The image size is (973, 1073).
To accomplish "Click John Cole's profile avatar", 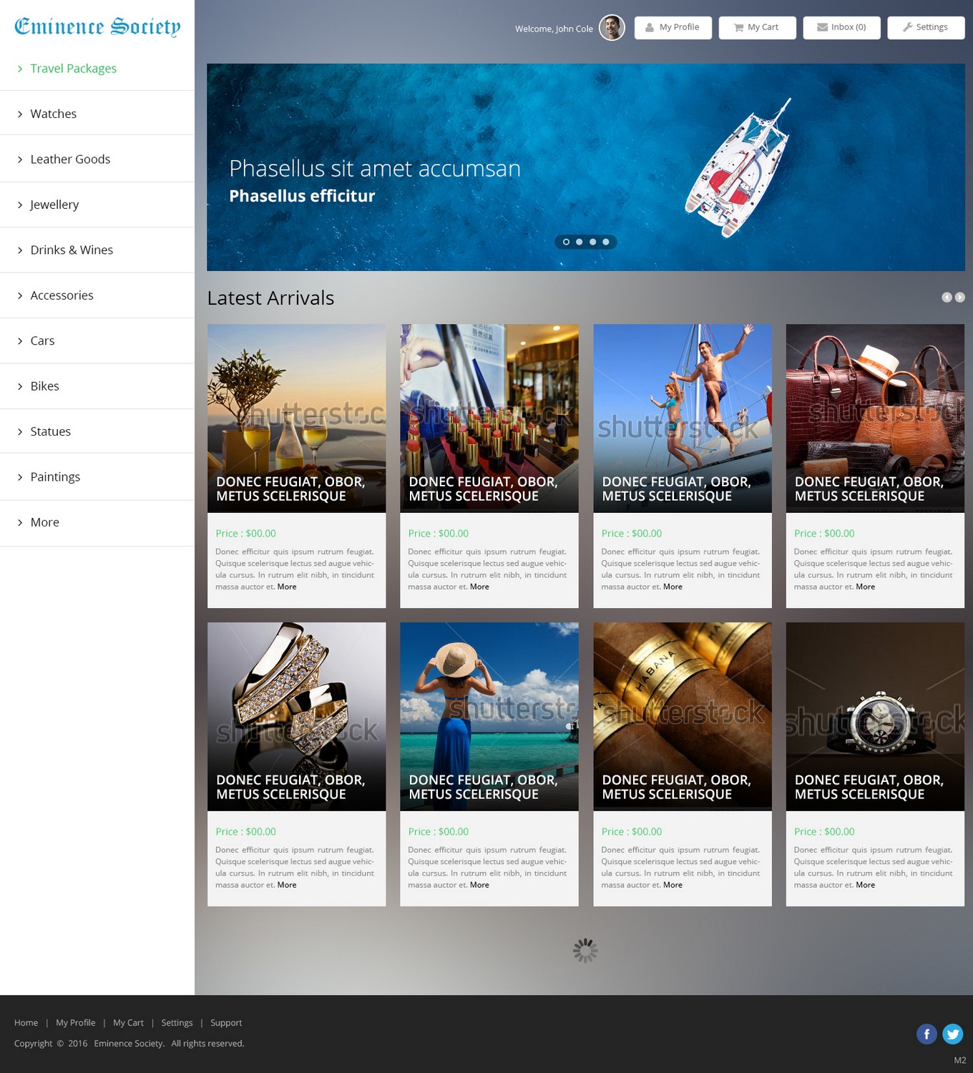I will click(611, 28).
